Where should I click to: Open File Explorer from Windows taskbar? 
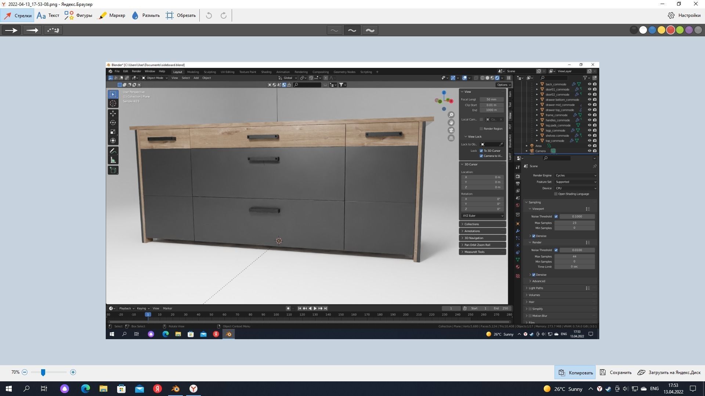coord(103,389)
